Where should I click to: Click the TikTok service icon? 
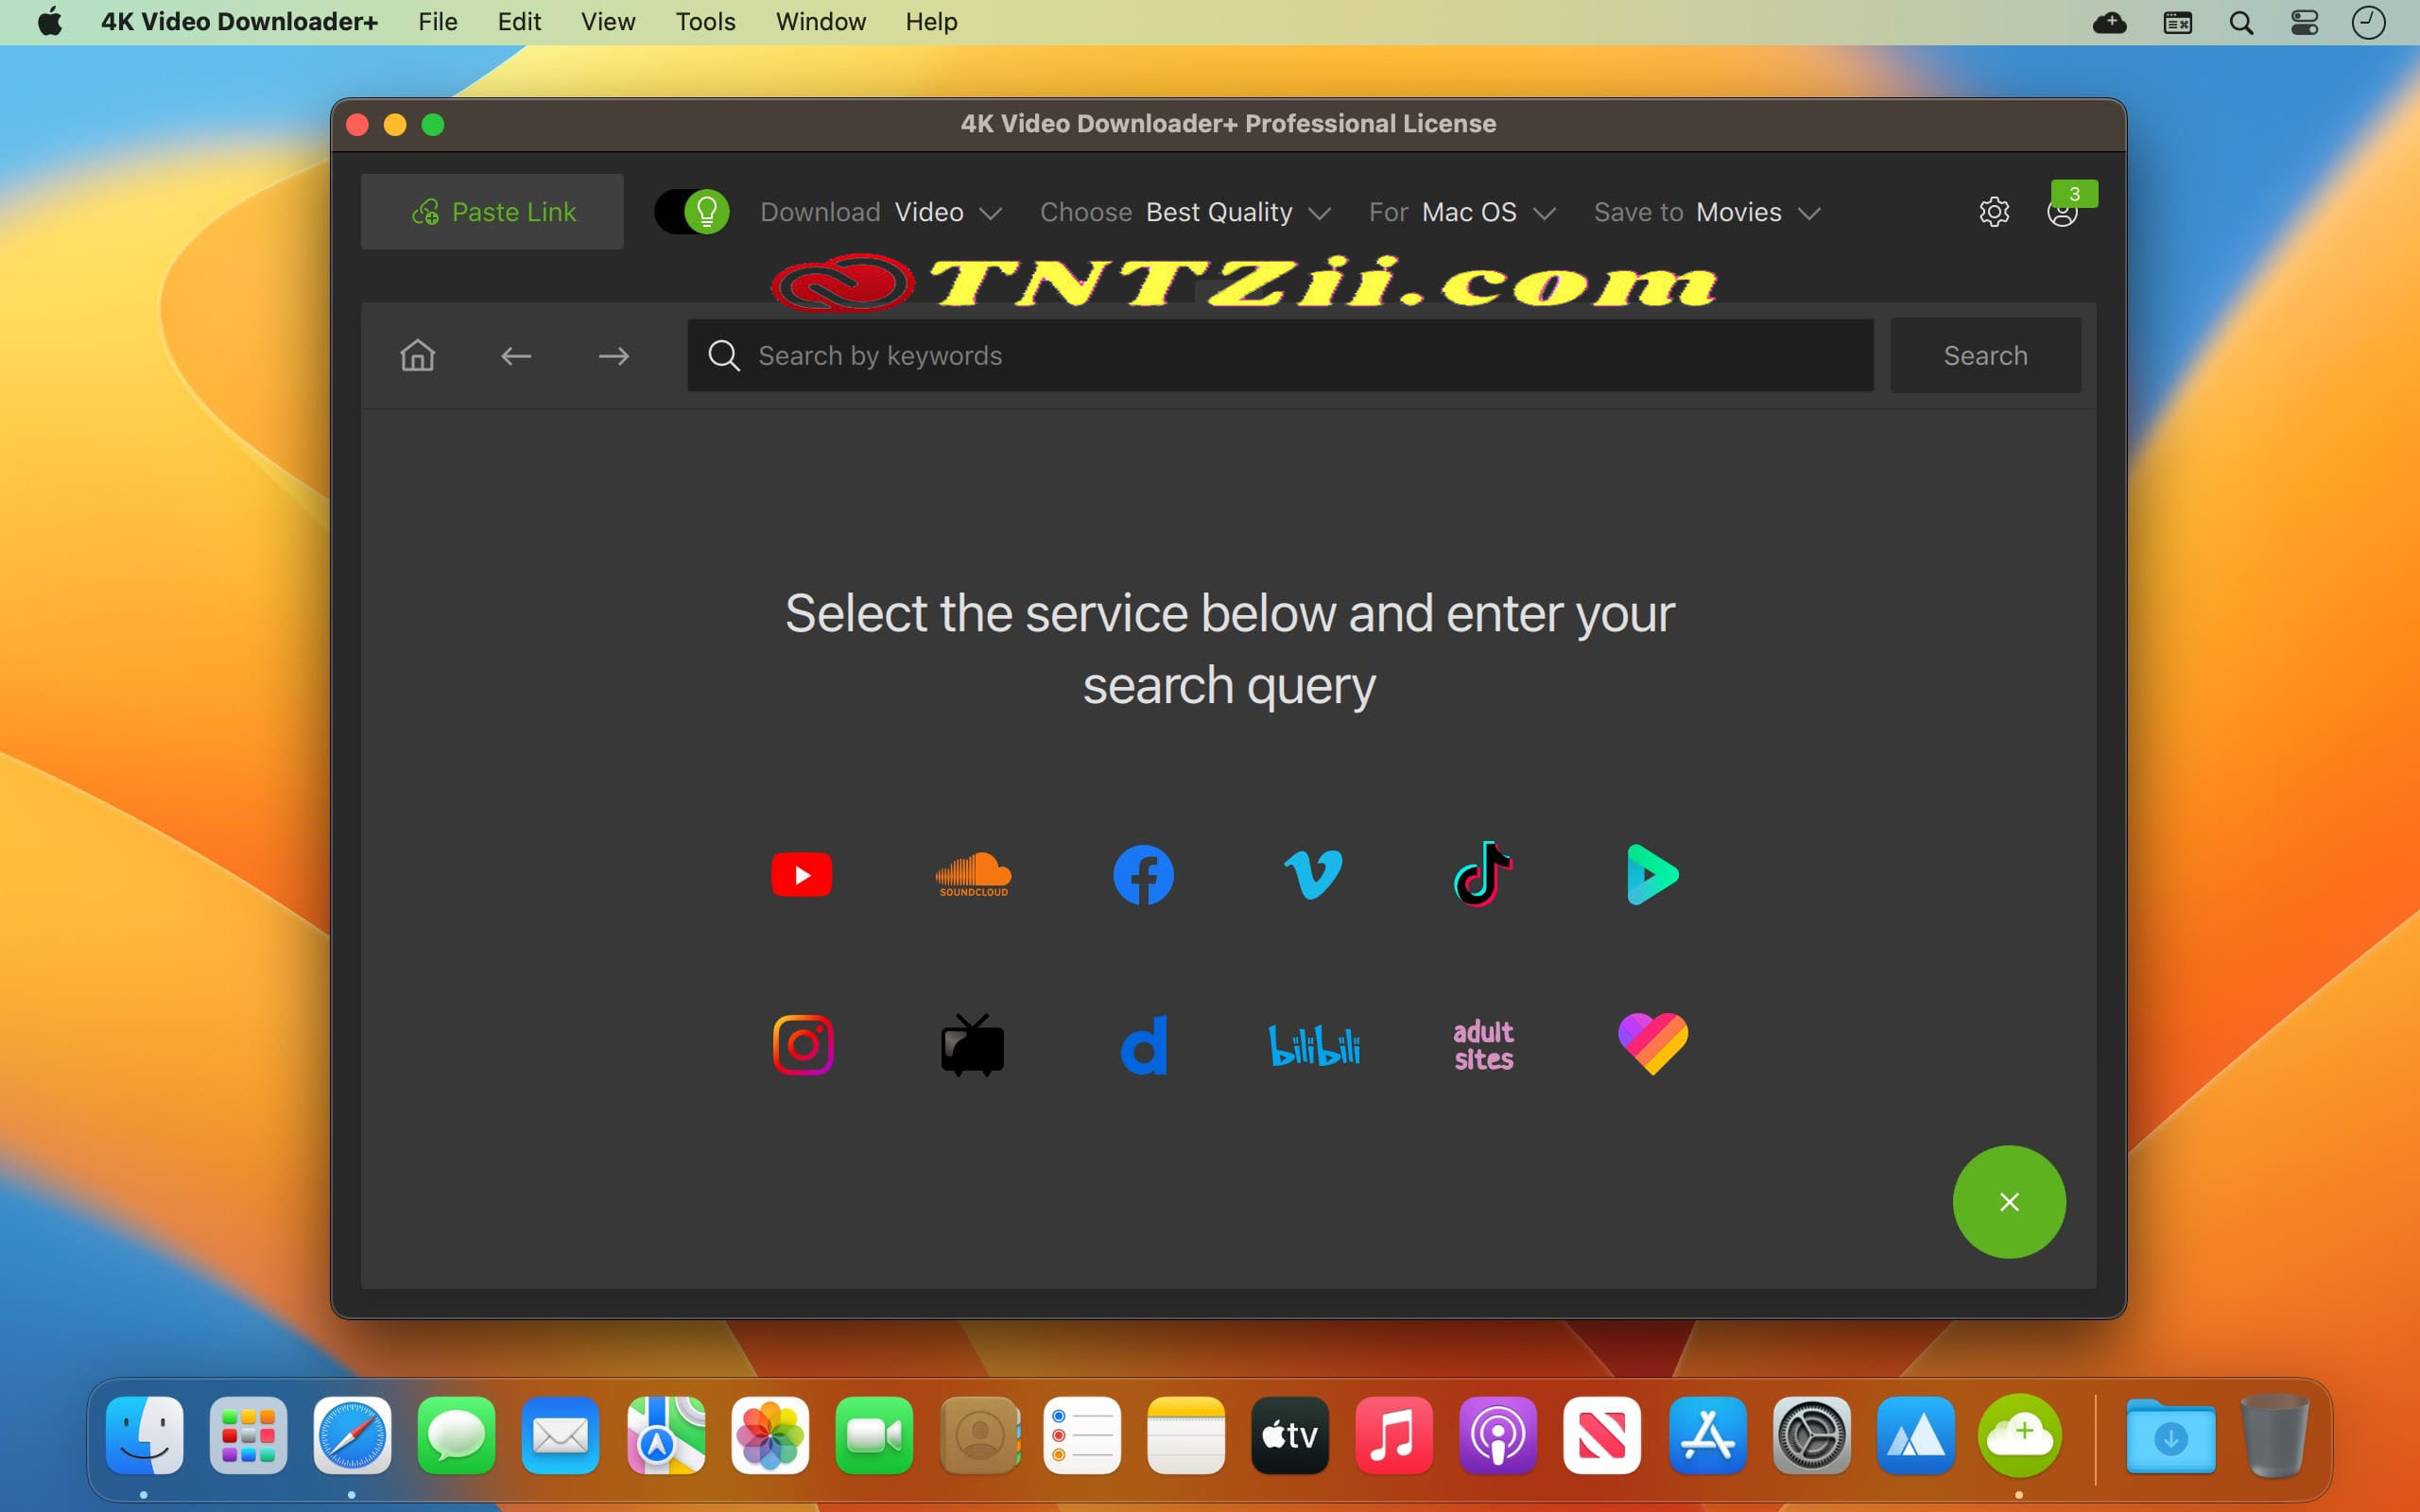[x=1484, y=876]
